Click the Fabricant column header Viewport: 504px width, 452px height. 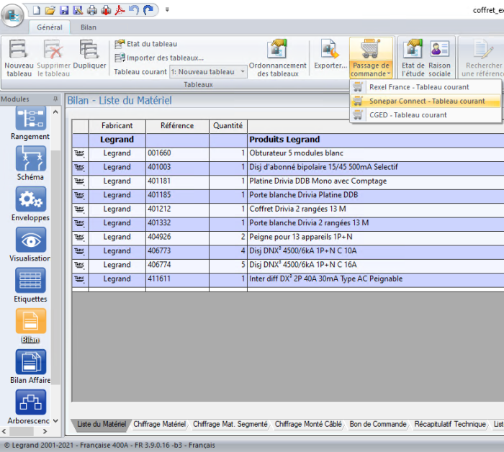click(117, 126)
